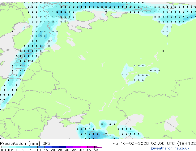Click the arrow tip beyond 50 on legend
The width and height of the screenshot is (196, 151).
[x=98, y=147]
